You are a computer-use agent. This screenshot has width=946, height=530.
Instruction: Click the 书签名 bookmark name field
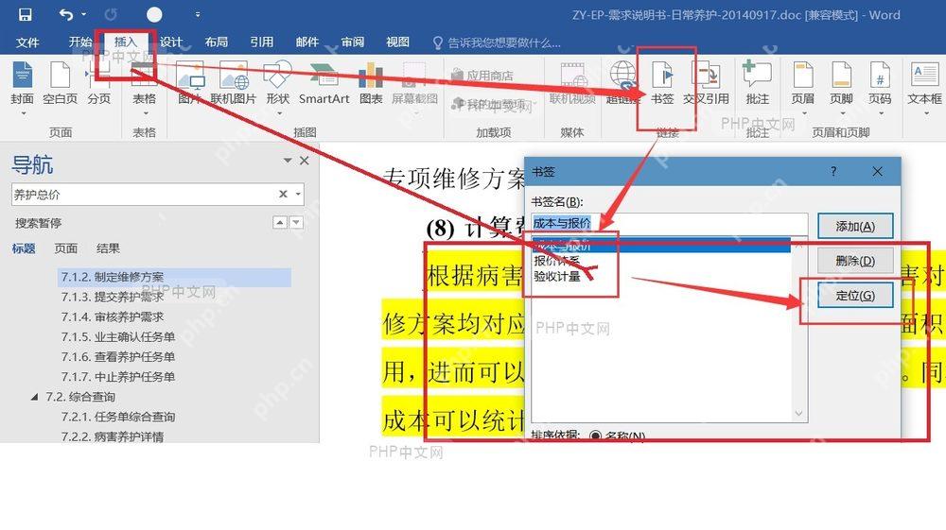[669, 224]
